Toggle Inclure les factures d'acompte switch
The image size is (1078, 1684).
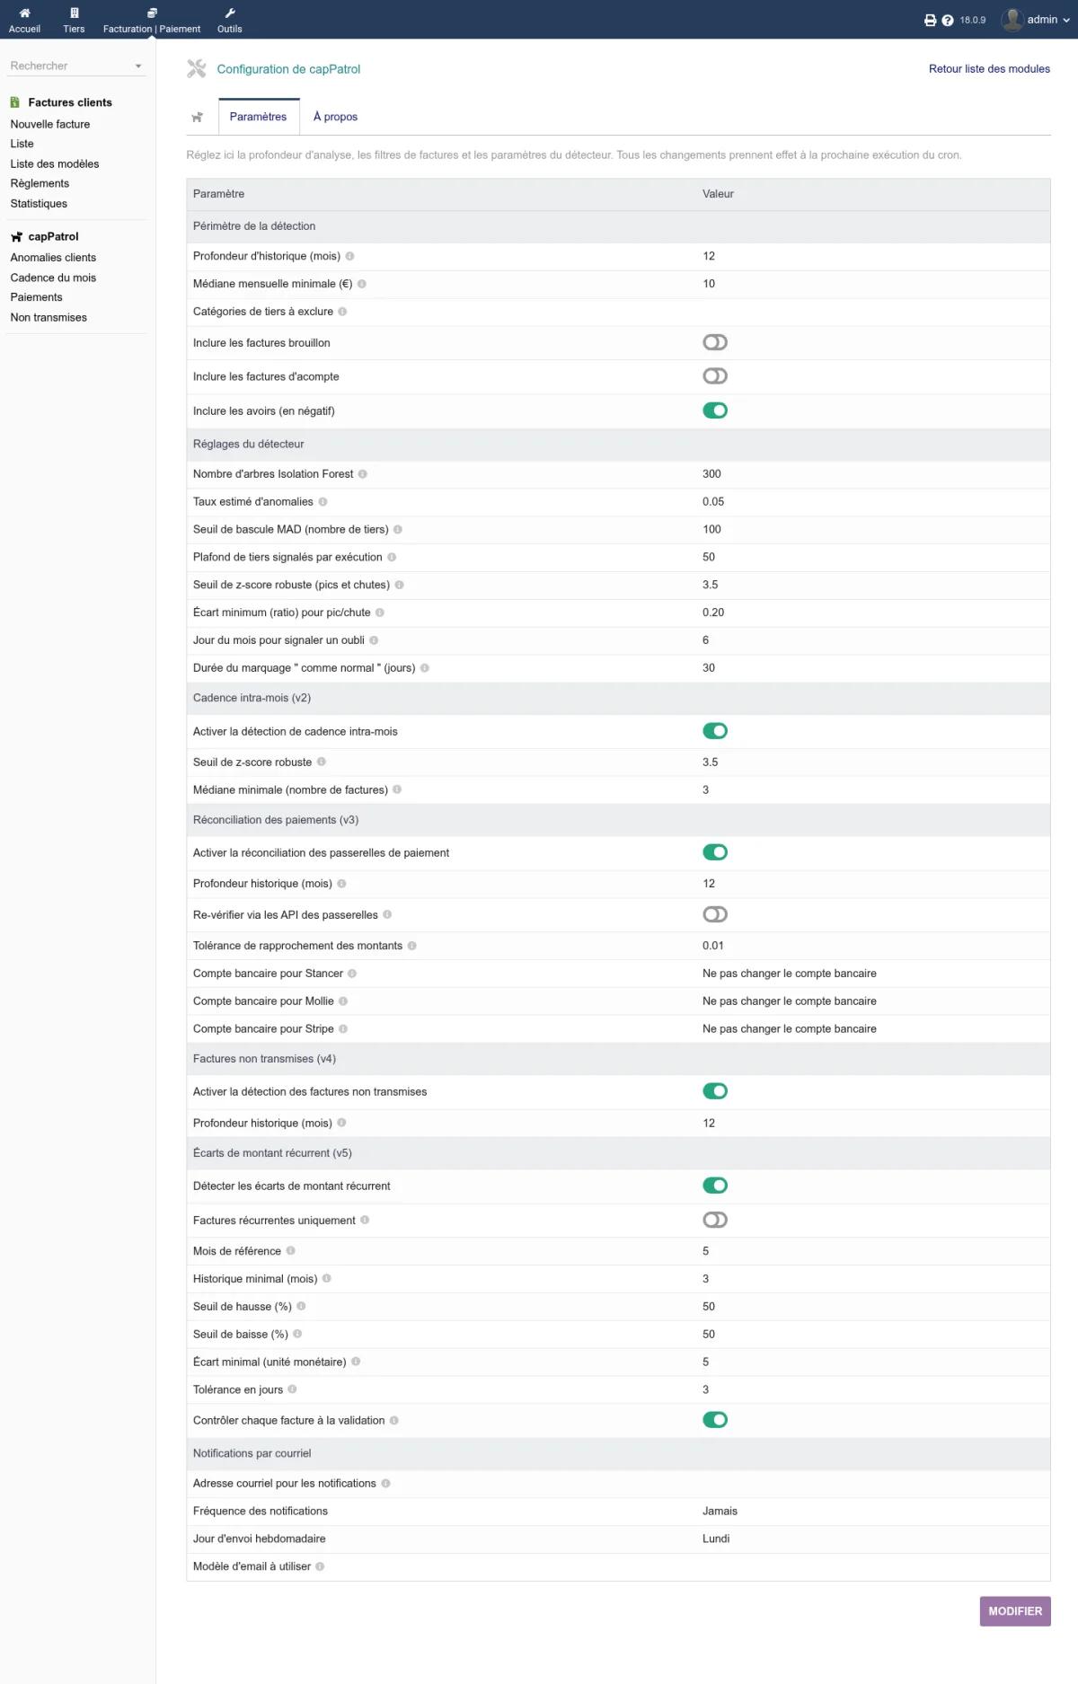pos(715,376)
